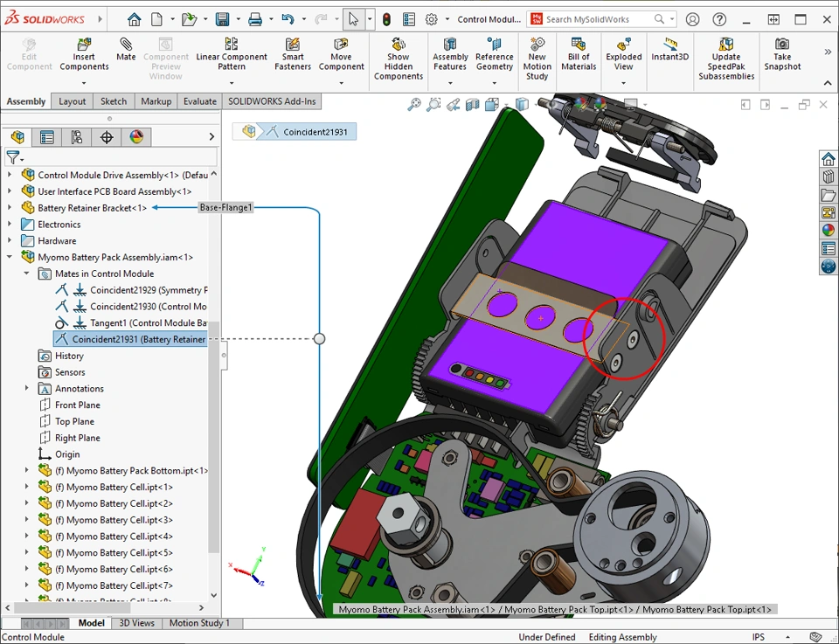Screen dimensions: 839x644
Task: Undo the last action
Action: [288, 20]
